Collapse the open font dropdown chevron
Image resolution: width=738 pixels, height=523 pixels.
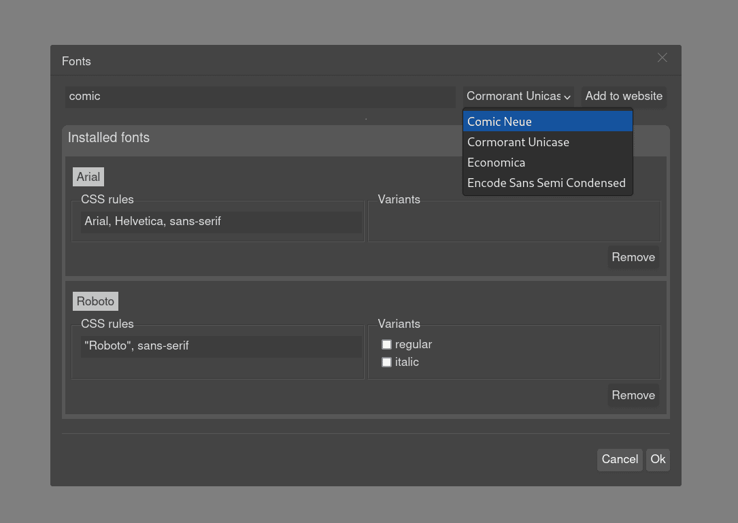pyautogui.click(x=567, y=97)
